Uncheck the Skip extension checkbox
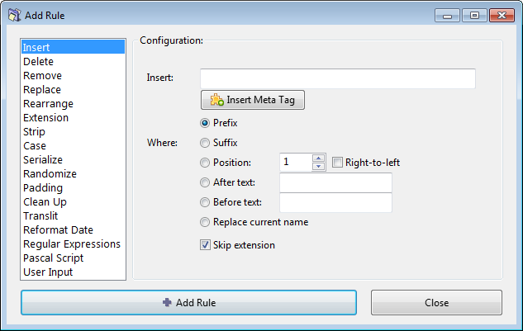The height and width of the screenshot is (331, 523). pyautogui.click(x=206, y=245)
